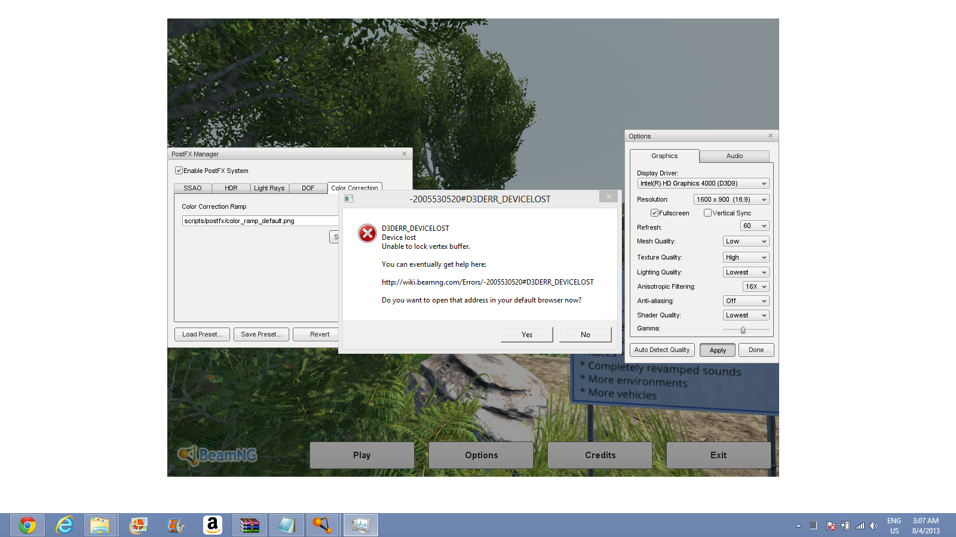Click the color ramp path field
The image size is (956, 537).
260,221
